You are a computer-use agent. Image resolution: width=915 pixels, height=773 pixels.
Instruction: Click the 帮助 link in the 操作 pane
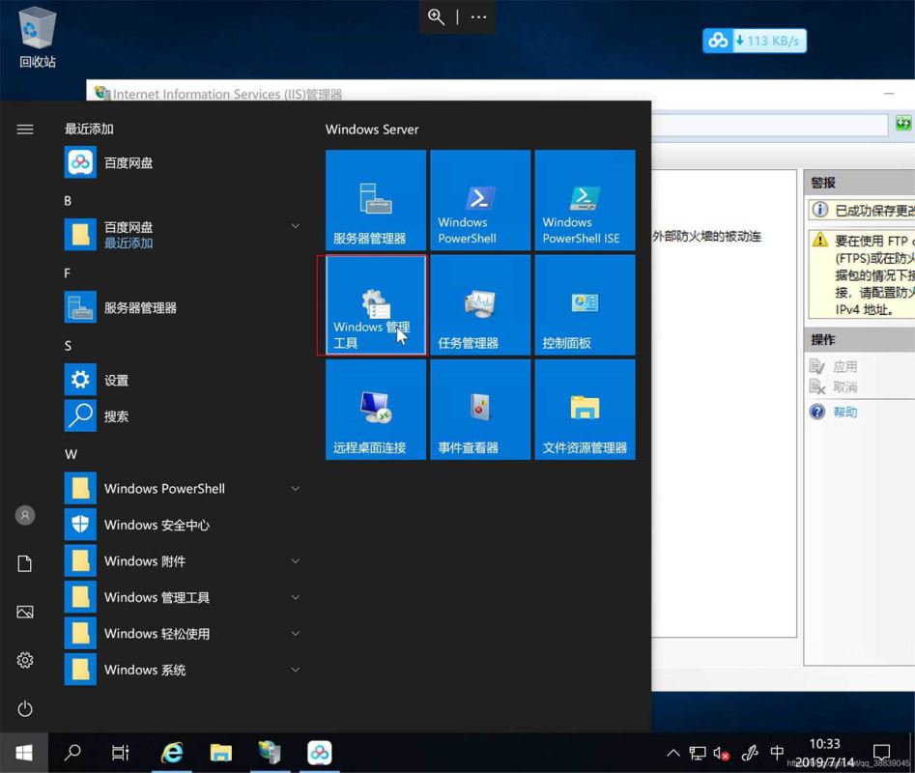(x=844, y=412)
